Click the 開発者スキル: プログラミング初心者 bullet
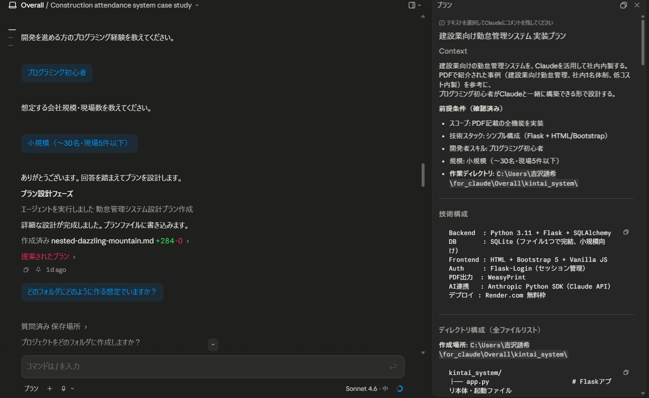Screen dimensions: 649x398 click(x=496, y=148)
